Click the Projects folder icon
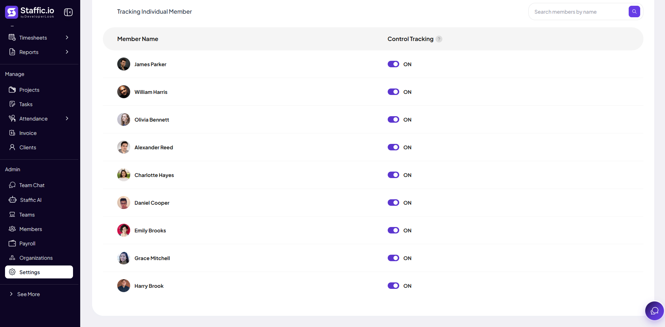 [x=12, y=90]
